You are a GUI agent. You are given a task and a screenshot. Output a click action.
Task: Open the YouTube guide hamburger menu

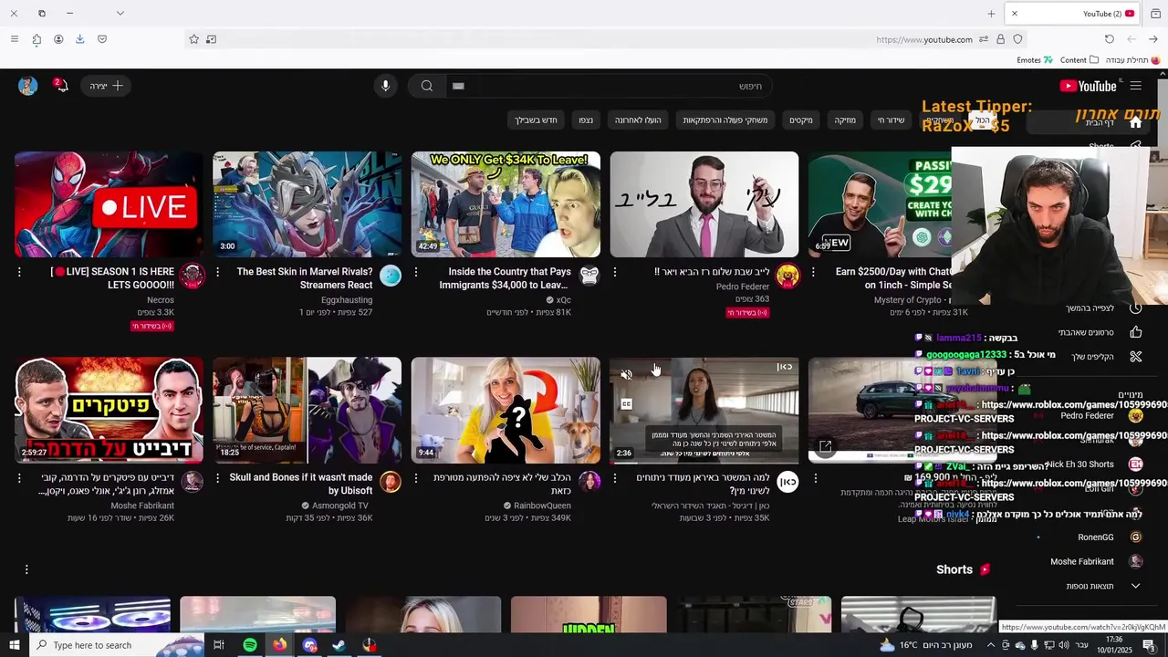point(1136,86)
